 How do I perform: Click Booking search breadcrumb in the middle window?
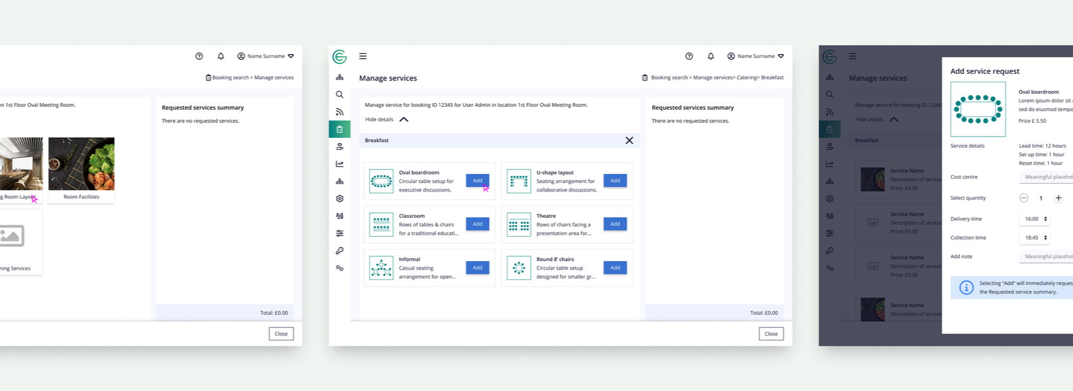point(669,77)
